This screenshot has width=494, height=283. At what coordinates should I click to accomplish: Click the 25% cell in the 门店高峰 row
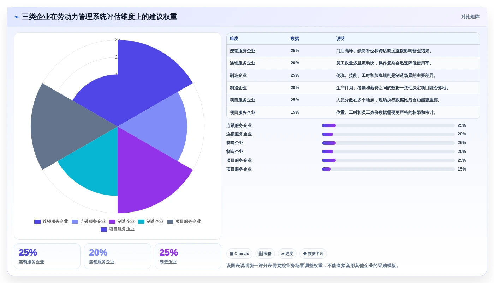[295, 51]
